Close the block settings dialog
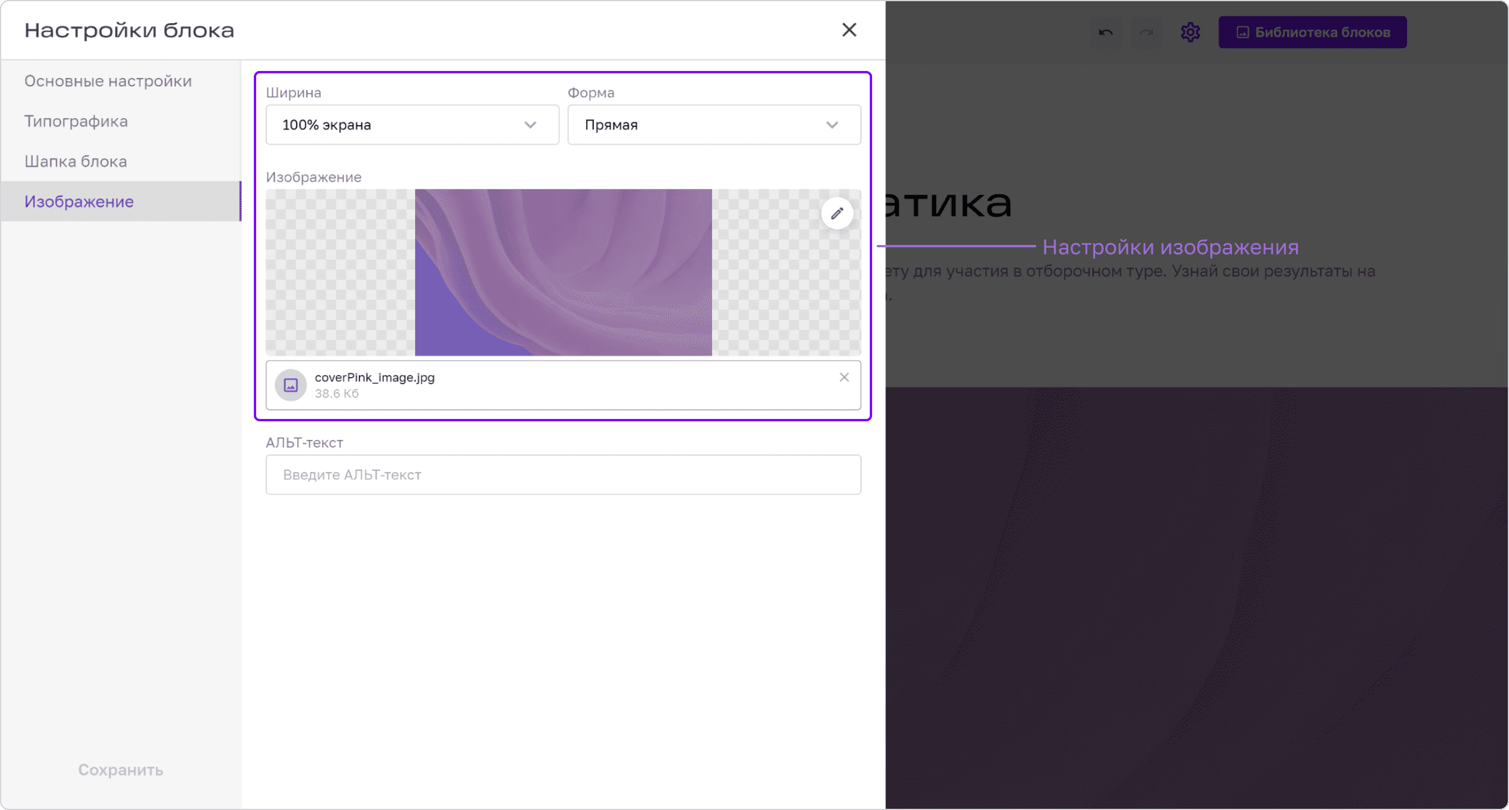The height and width of the screenshot is (810, 1509). click(x=849, y=30)
